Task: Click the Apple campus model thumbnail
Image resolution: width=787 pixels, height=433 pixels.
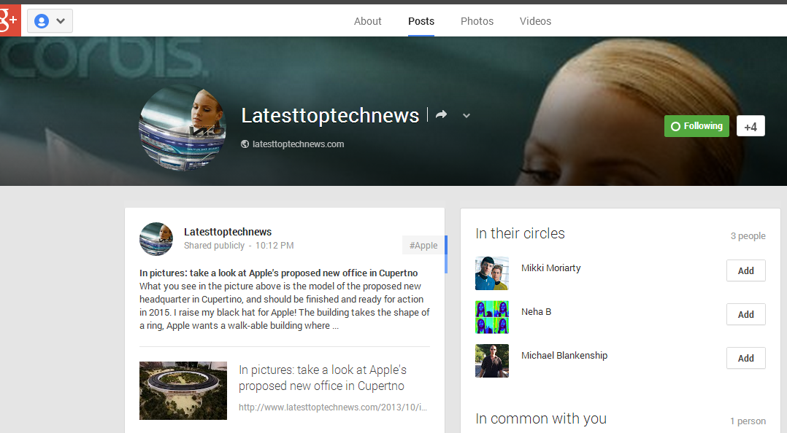Action: point(183,391)
